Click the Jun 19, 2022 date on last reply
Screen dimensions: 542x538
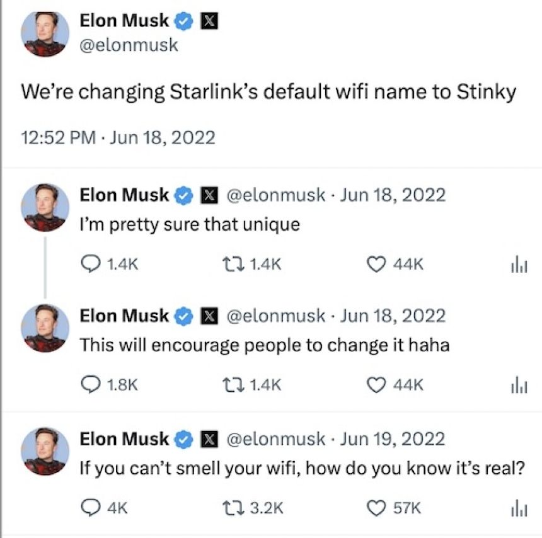(393, 438)
